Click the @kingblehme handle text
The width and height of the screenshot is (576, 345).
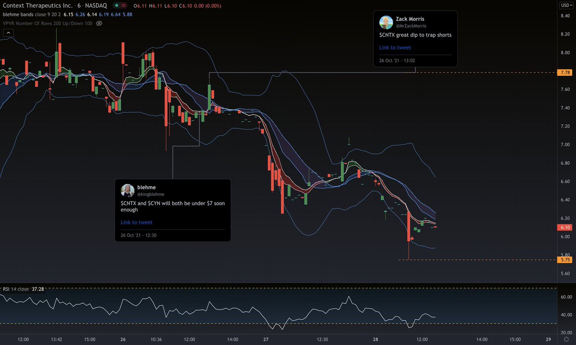coord(151,194)
